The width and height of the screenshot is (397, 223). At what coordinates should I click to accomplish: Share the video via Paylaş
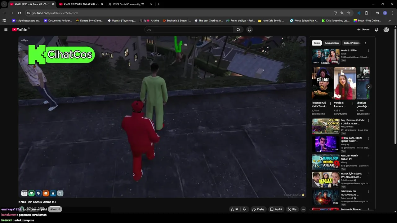pos(258,209)
